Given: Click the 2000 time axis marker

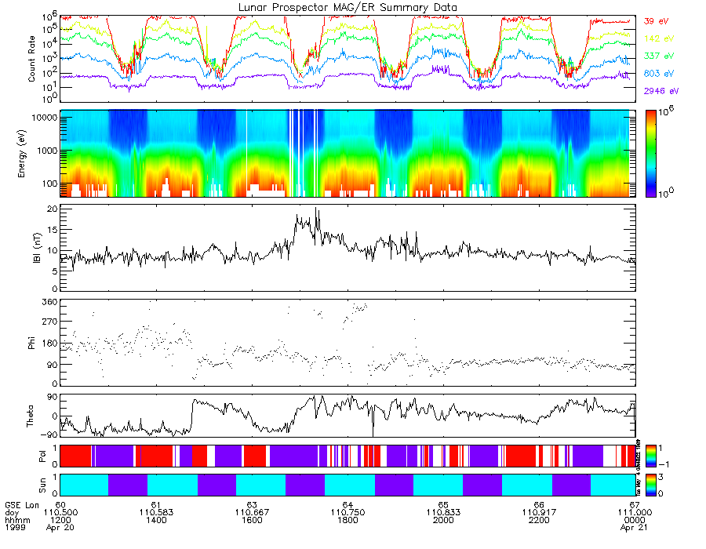Looking at the screenshot, I should (x=443, y=520).
